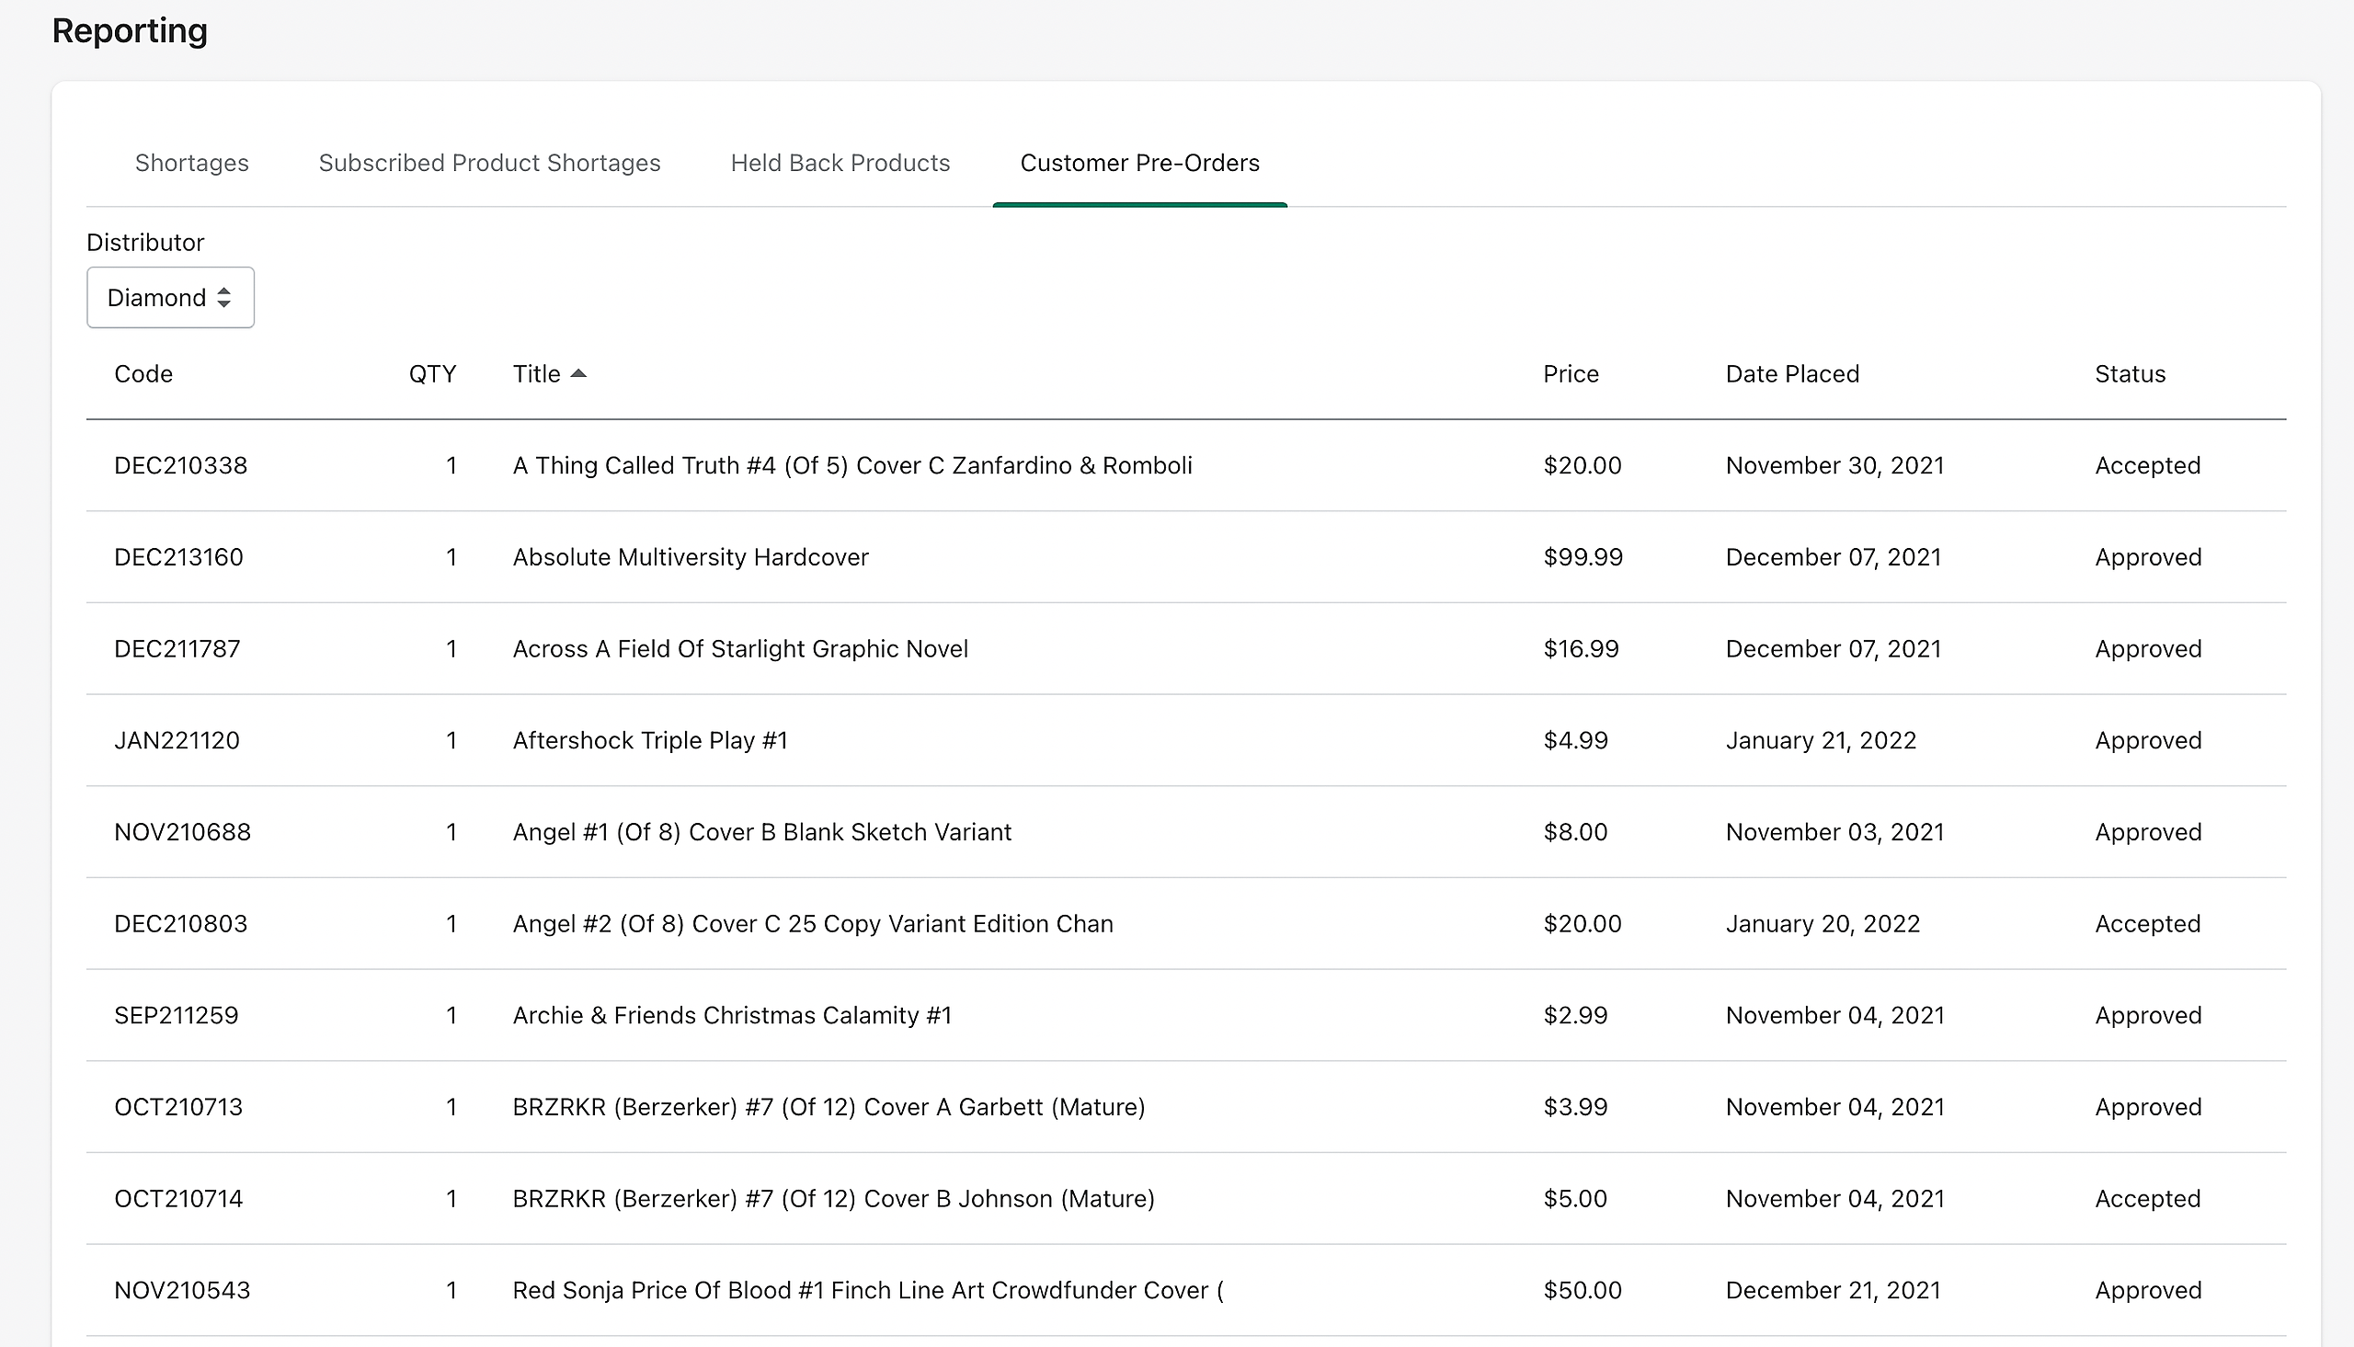
Task: Sort by the Price column header
Action: 1570,373
